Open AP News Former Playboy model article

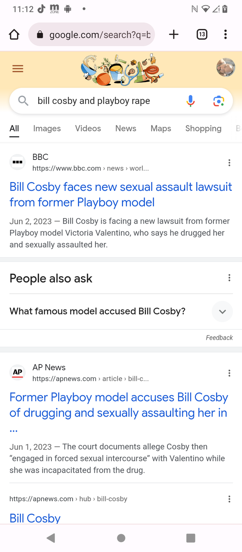point(119,413)
